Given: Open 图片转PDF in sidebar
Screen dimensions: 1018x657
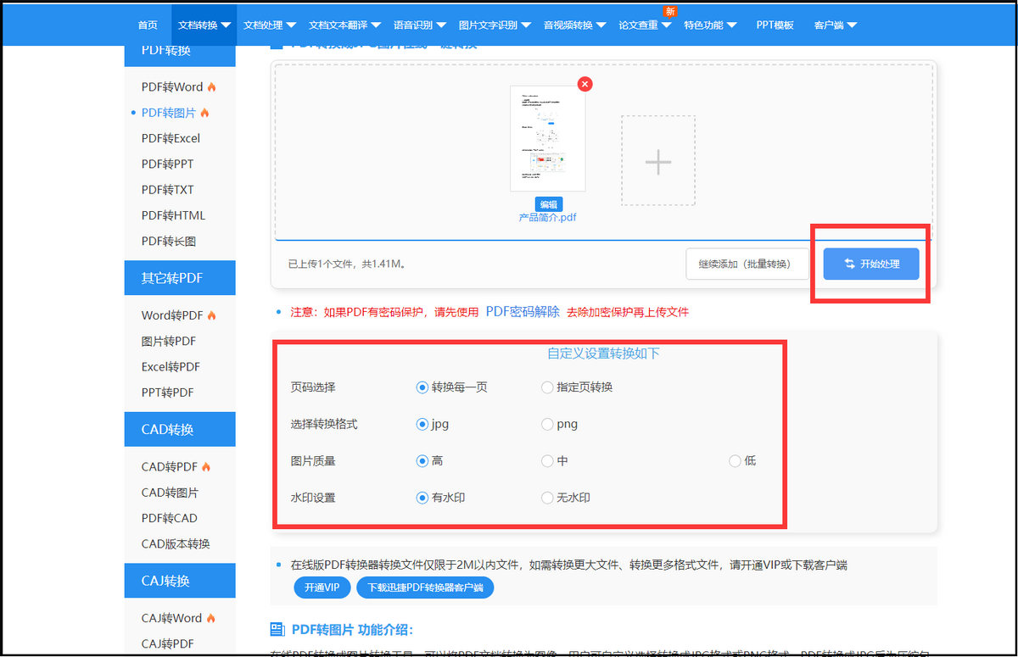Looking at the screenshot, I should click(x=169, y=341).
